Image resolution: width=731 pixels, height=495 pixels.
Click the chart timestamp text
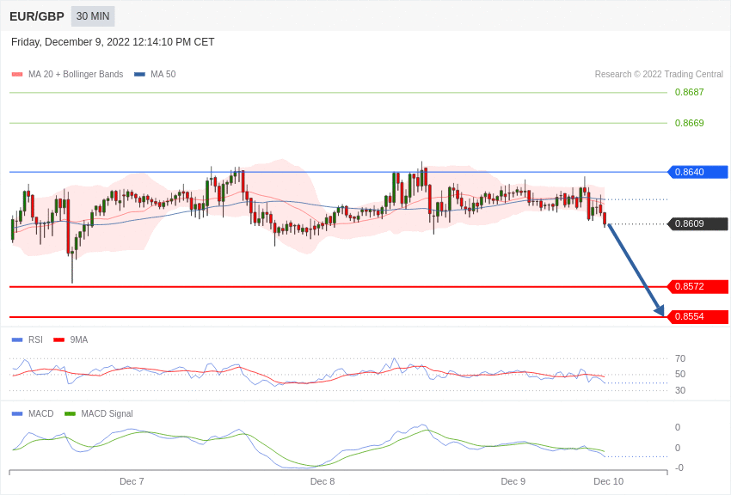coord(113,42)
